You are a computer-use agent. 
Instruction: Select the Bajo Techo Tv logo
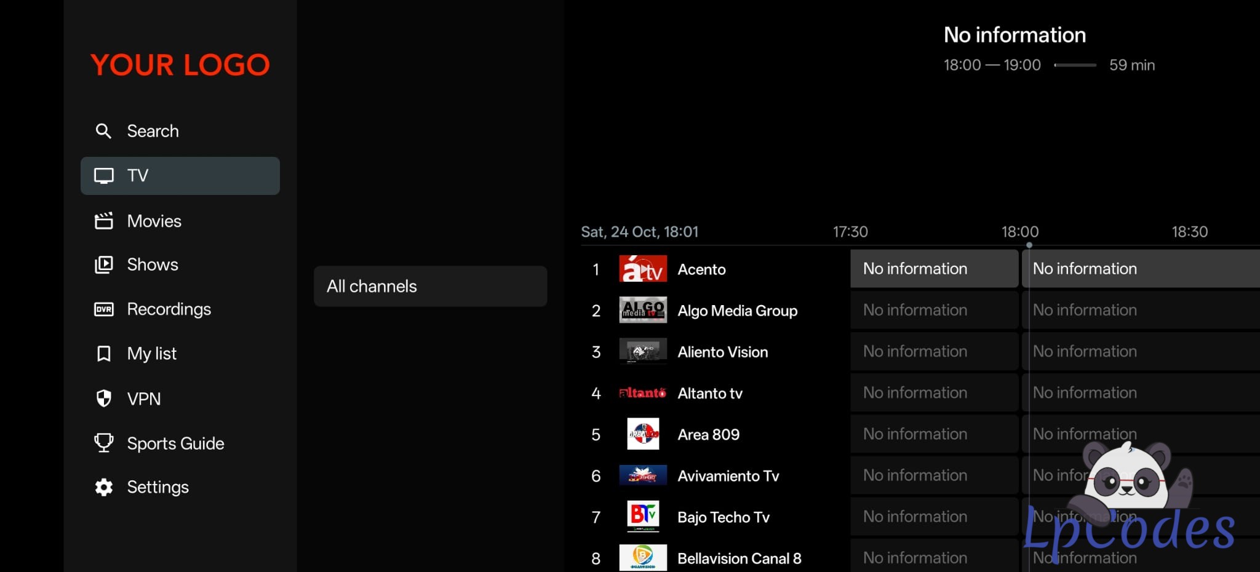click(x=643, y=517)
